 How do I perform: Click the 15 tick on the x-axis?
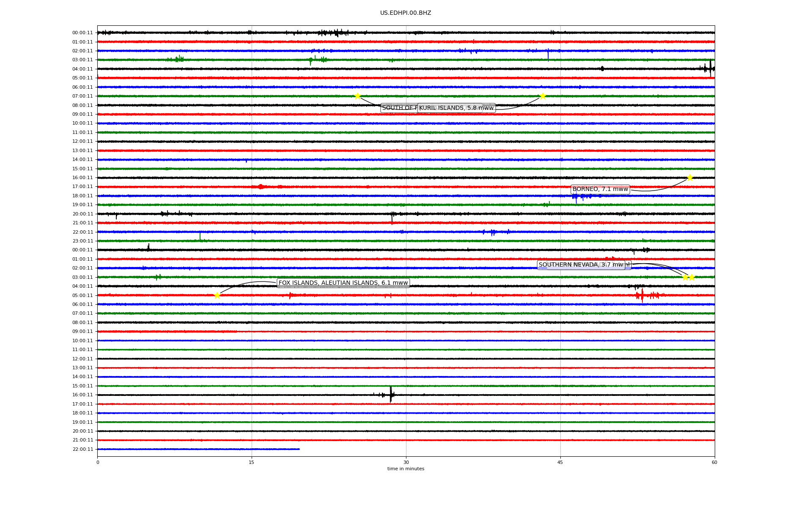pos(252,463)
